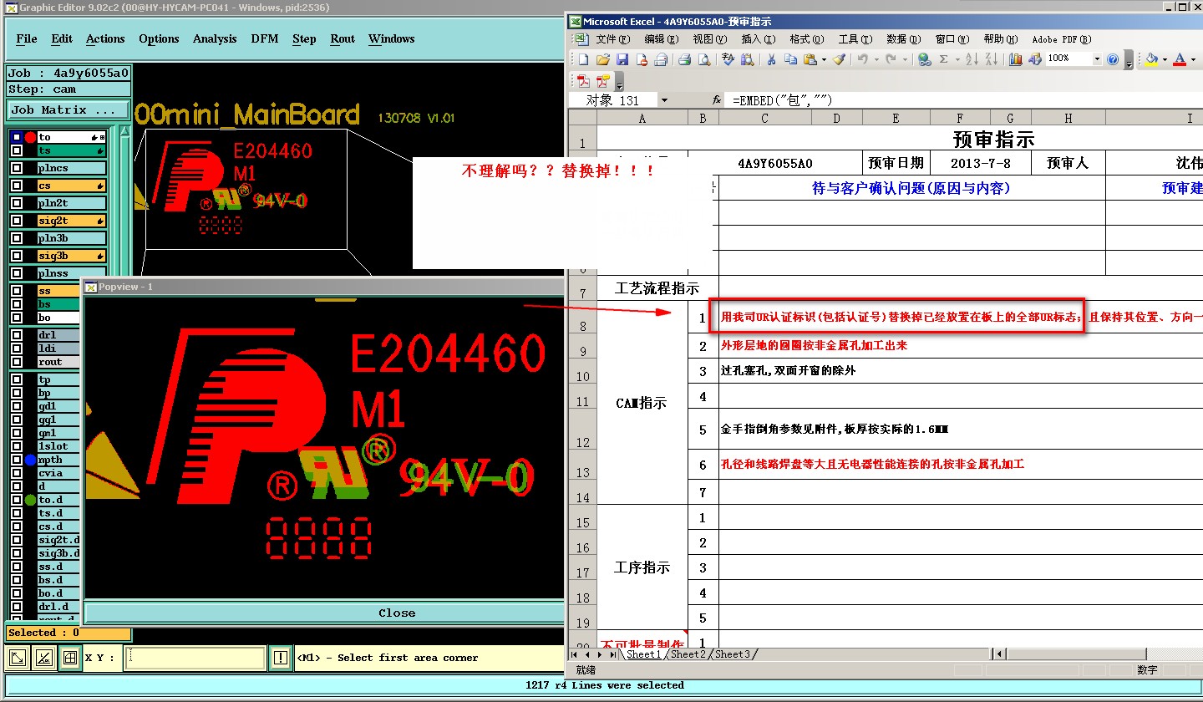The height and width of the screenshot is (702, 1203).
Task: Click the AutoSum sigma icon
Action: click(x=944, y=59)
